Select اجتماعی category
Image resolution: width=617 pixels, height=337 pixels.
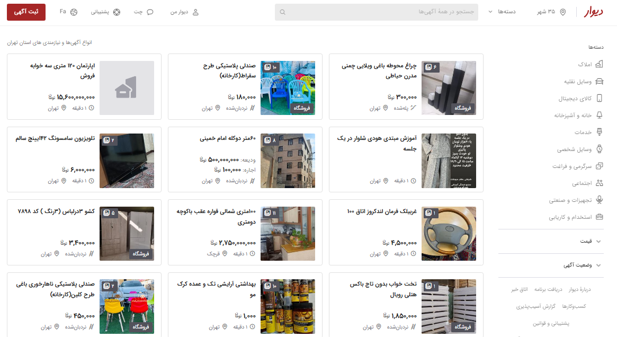[x=587, y=183]
